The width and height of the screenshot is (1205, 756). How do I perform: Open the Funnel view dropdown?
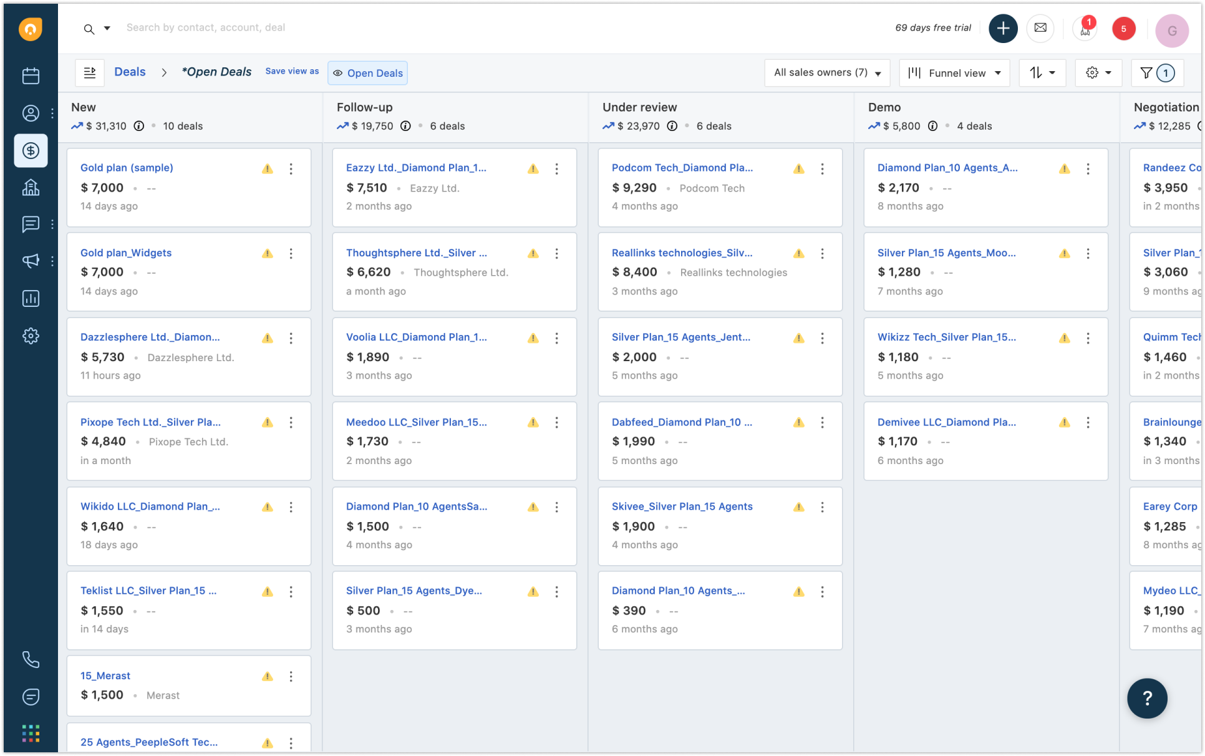coord(954,73)
